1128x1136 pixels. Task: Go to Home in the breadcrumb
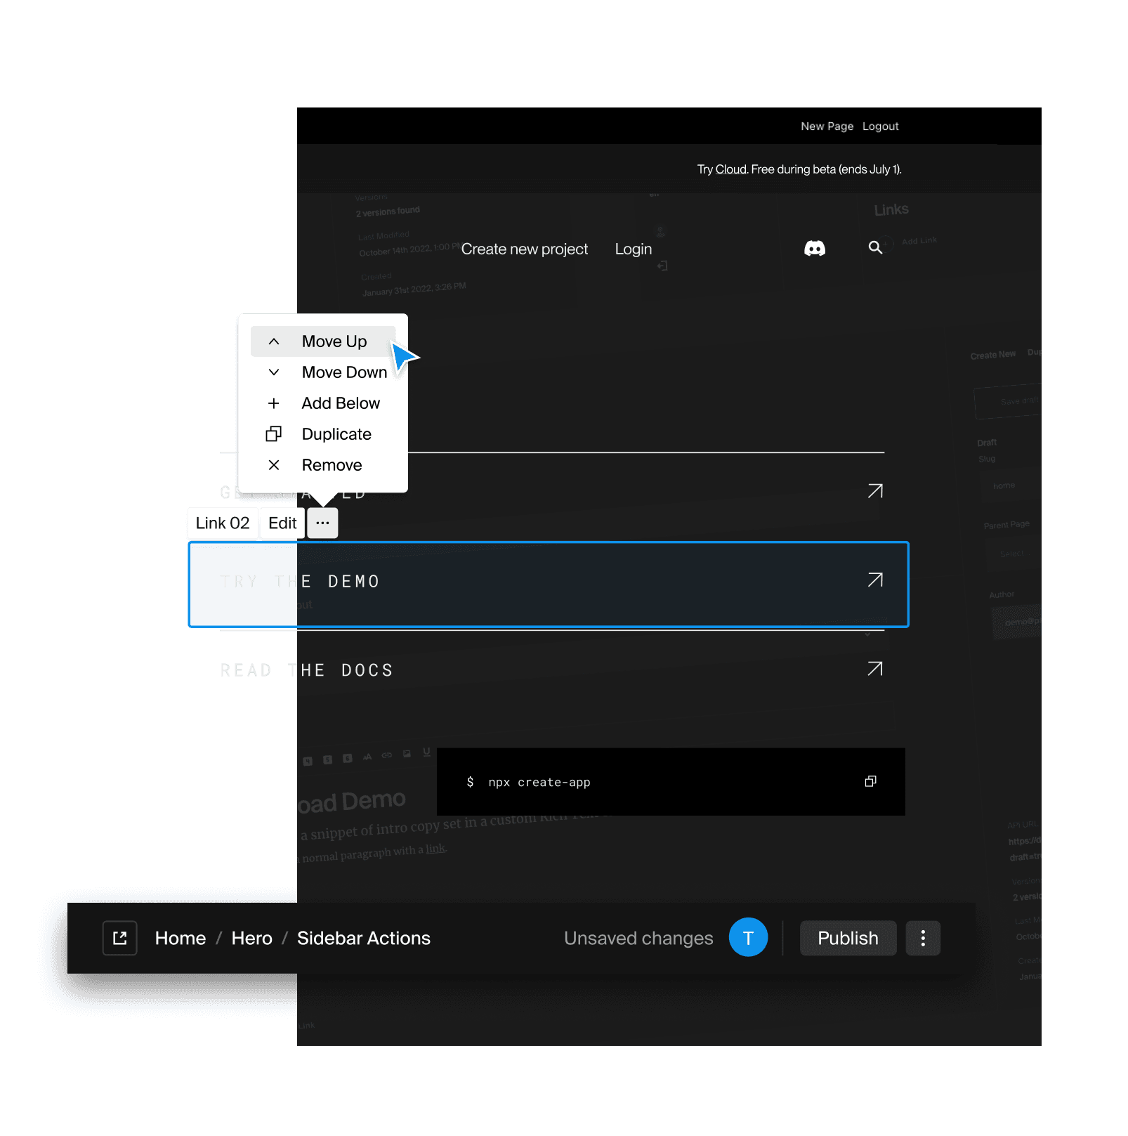point(181,938)
